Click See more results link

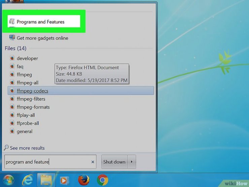pos(27,148)
